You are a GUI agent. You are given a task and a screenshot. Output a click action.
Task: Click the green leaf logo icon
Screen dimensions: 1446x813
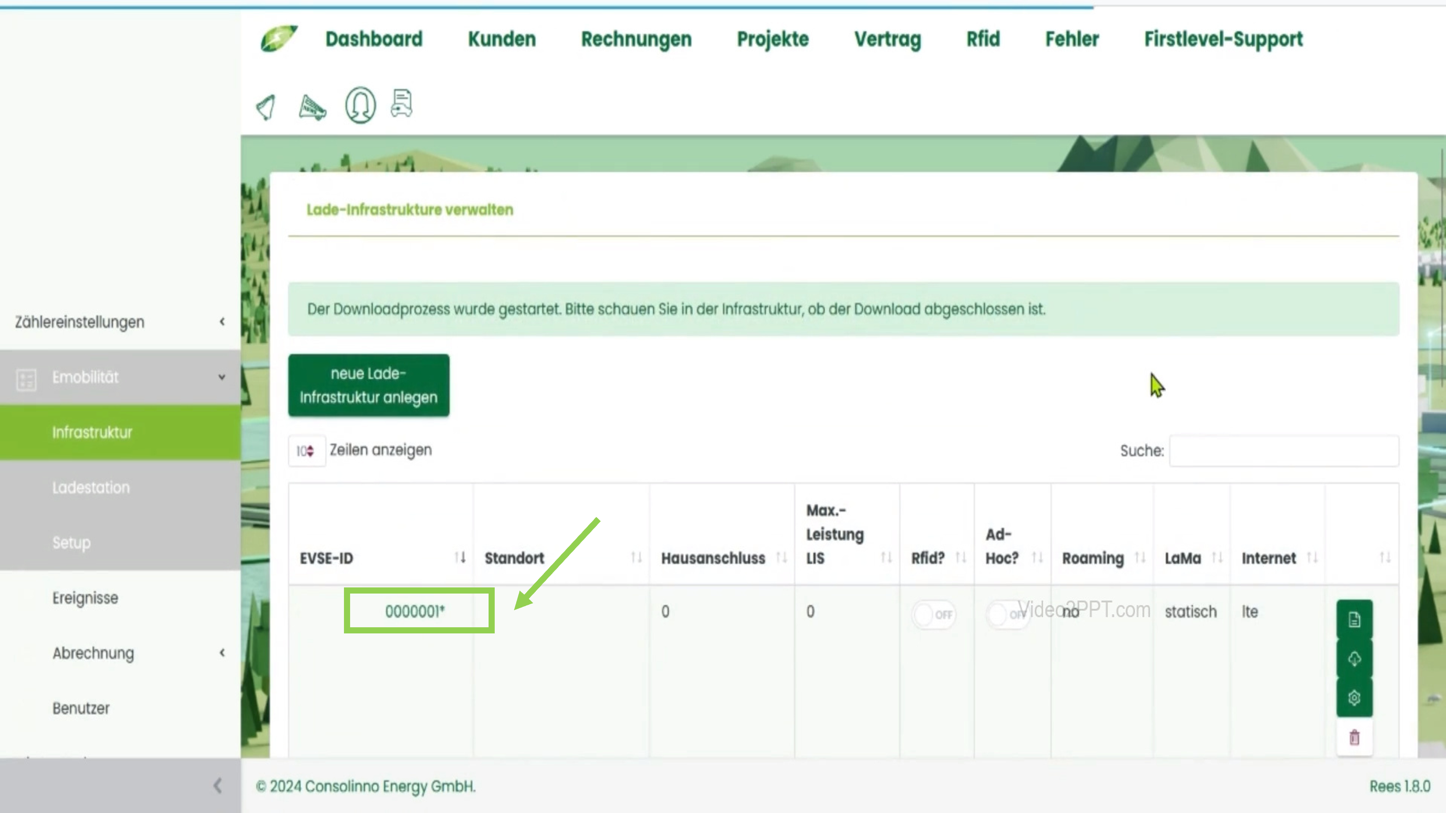pyautogui.click(x=279, y=39)
